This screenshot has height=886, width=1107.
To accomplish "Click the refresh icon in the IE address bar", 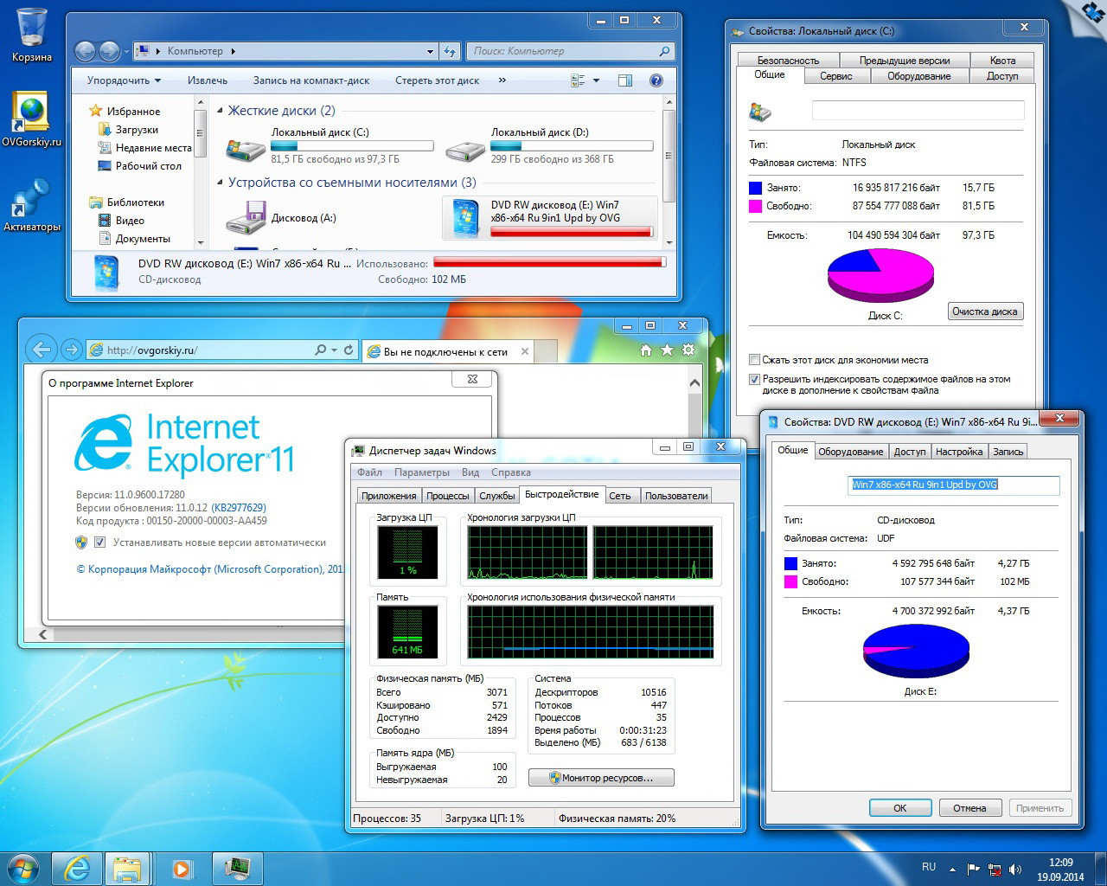I will coord(349,350).
